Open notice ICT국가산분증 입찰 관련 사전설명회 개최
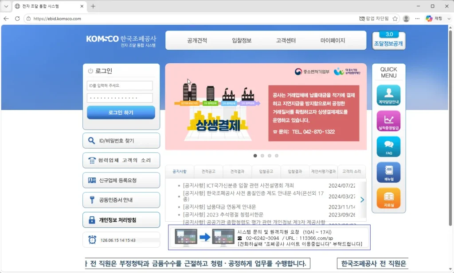The width and height of the screenshot is (454, 273). [238, 185]
